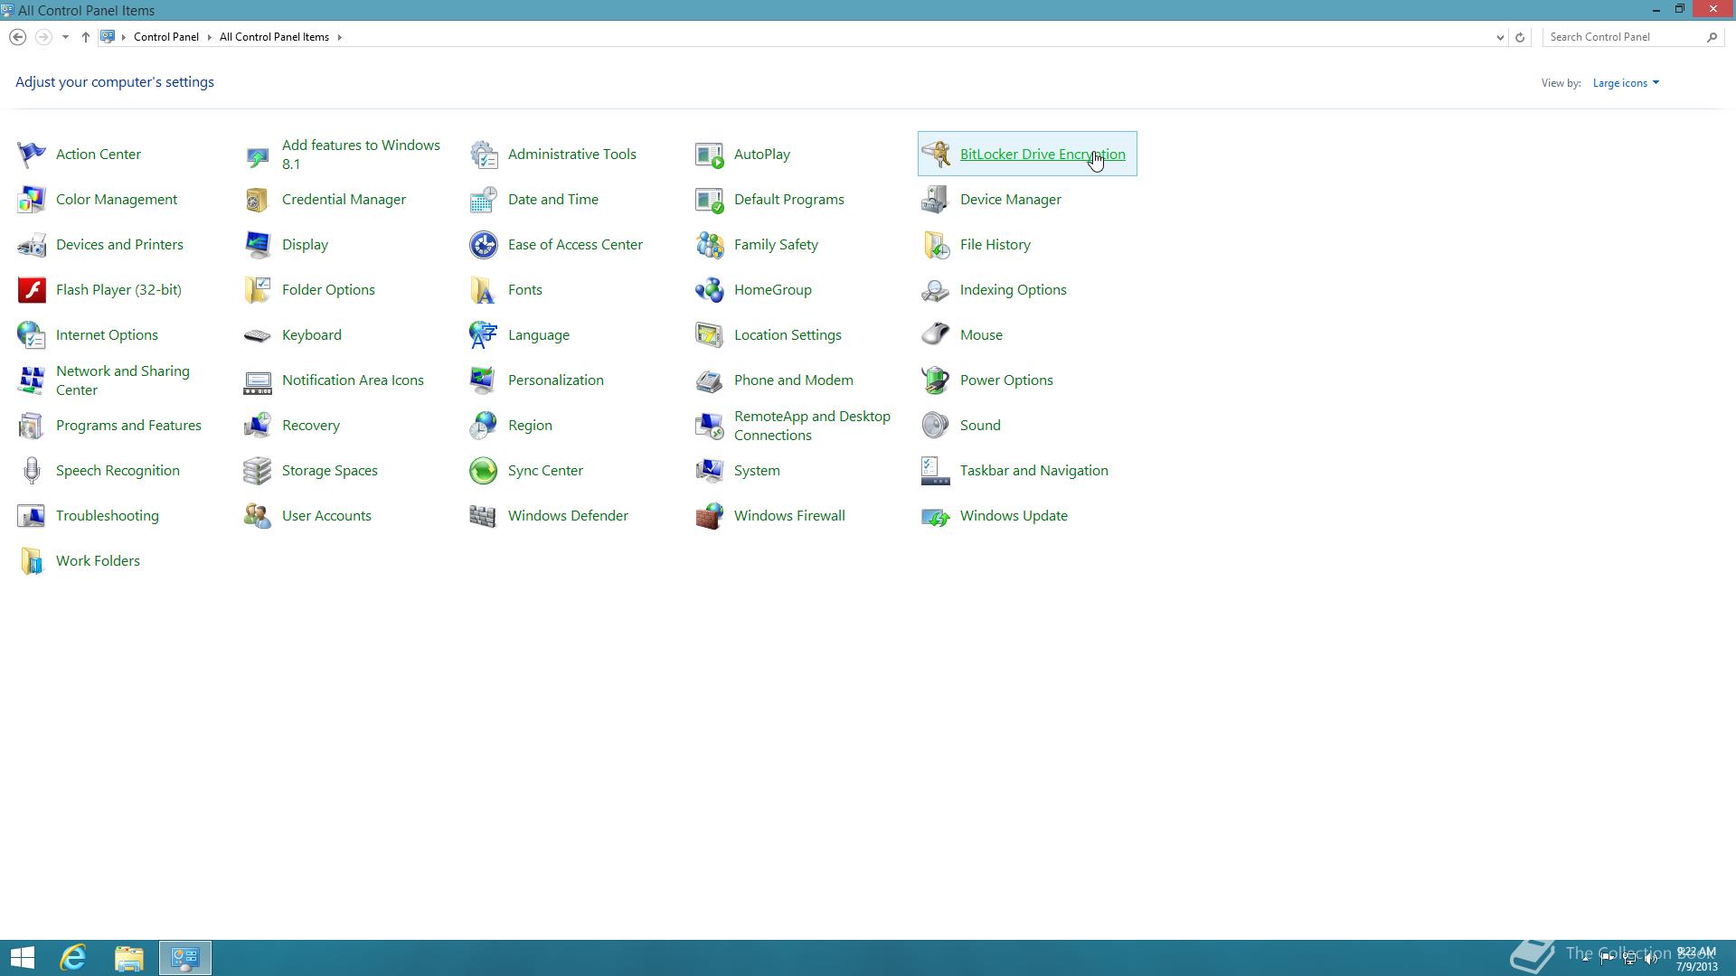Click the Device Manager icon

tap(936, 200)
